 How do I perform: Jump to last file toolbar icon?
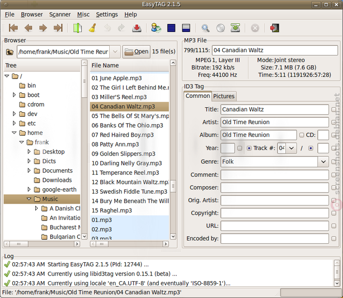[58, 28]
